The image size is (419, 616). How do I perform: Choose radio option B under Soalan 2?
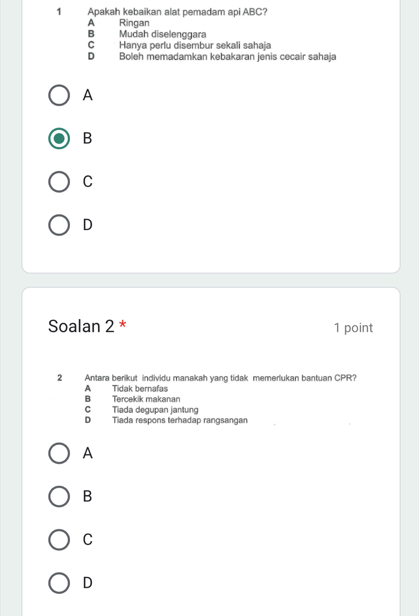pyautogui.click(x=59, y=496)
